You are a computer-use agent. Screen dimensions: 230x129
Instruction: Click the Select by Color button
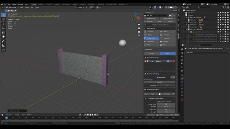coord(168,19)
